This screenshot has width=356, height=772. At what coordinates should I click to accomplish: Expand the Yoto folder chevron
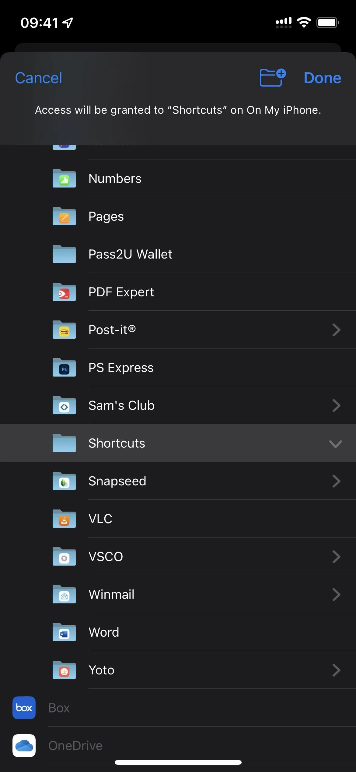[336, 670]
